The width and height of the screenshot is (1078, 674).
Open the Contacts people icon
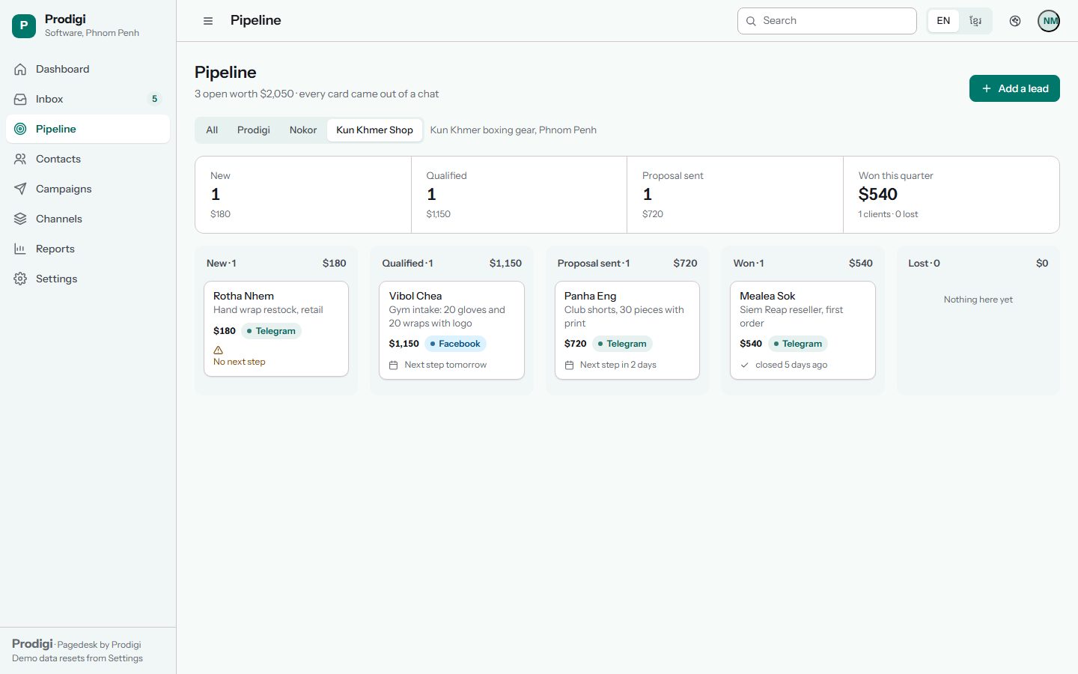pos(20,159)
